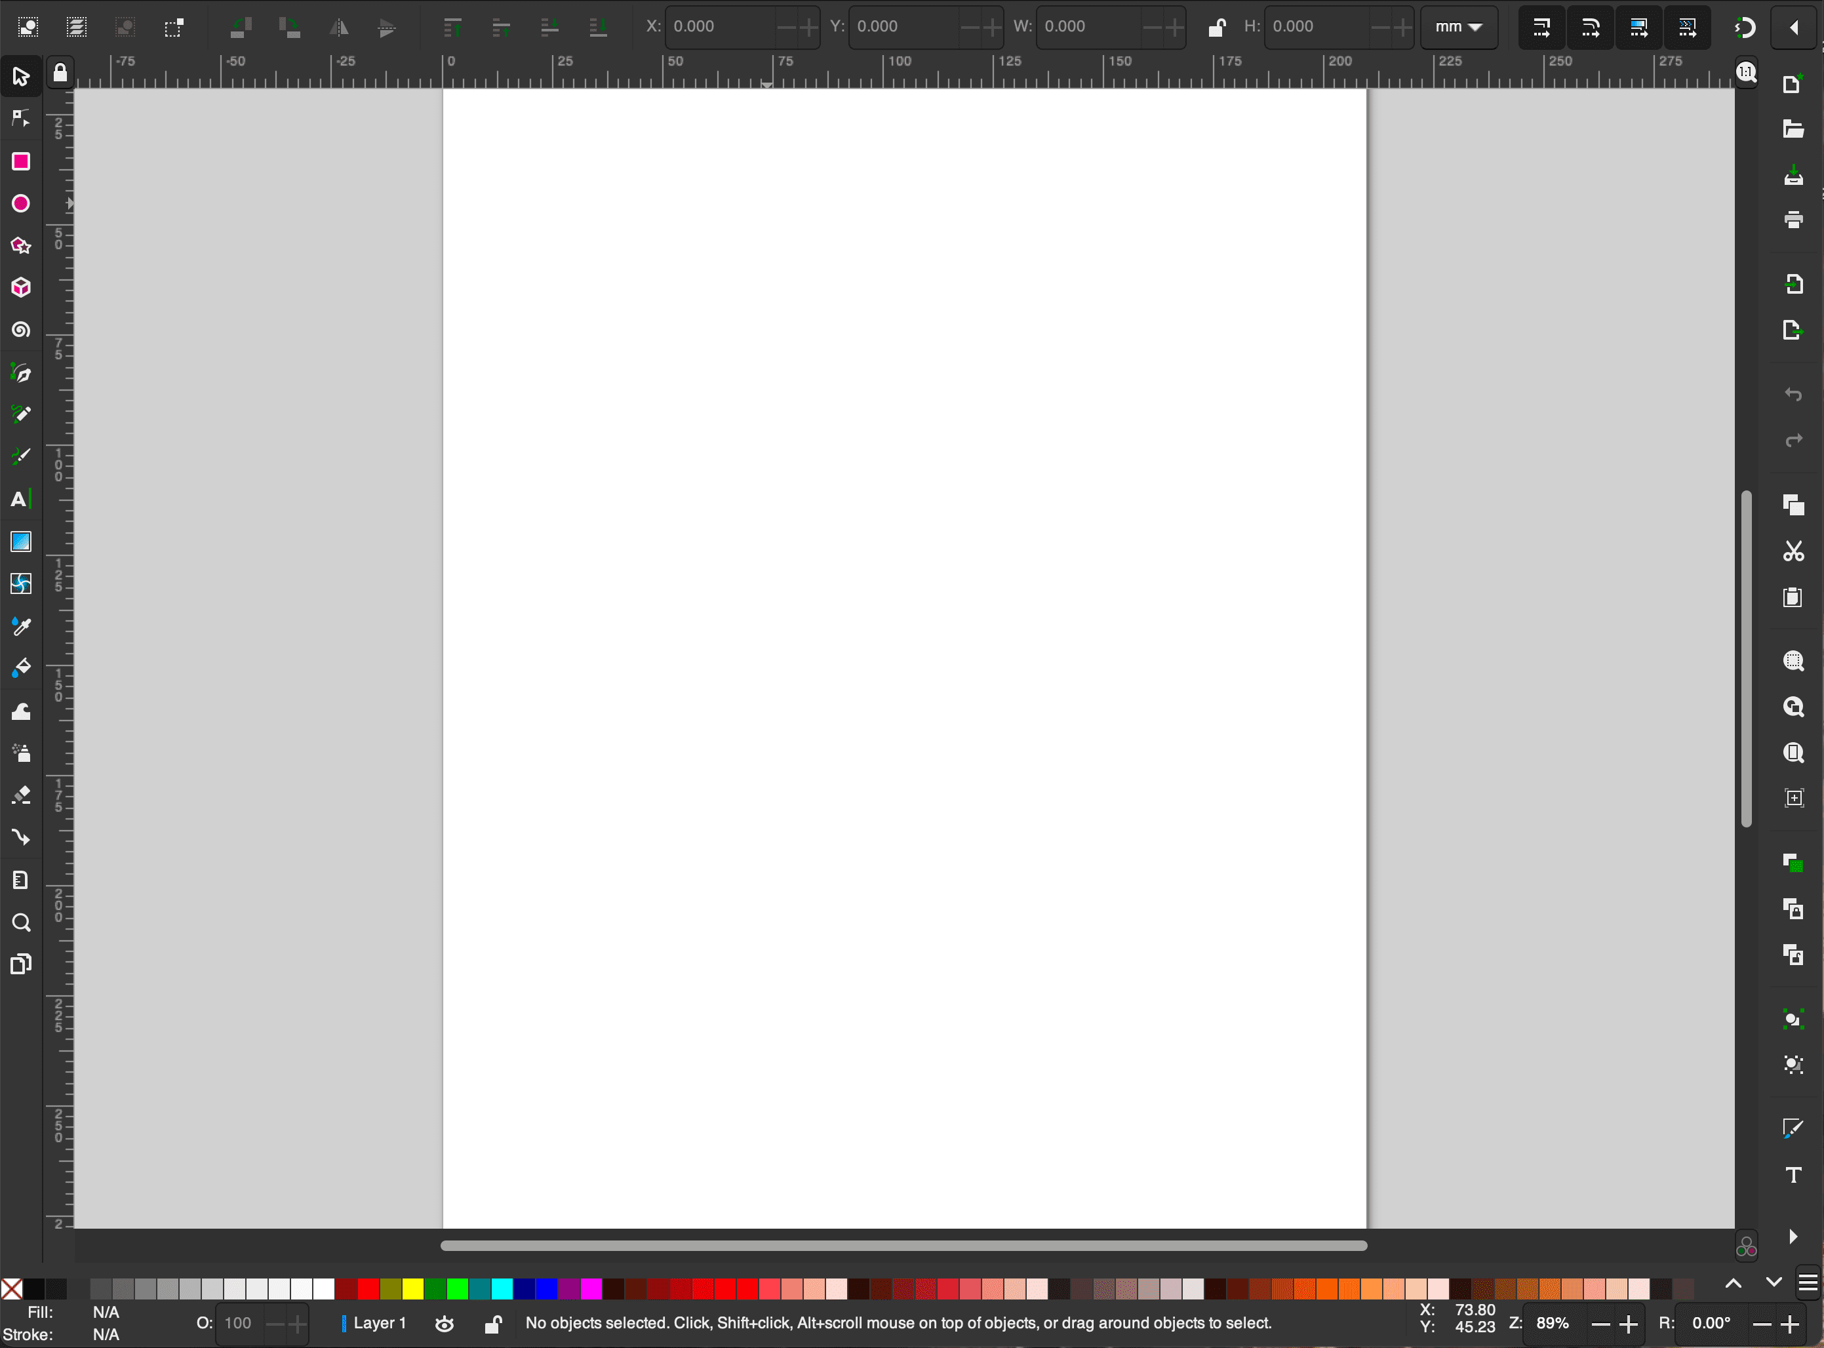Toggle scale stroke width with object

pyautogui.click(x=1542, y=28)
